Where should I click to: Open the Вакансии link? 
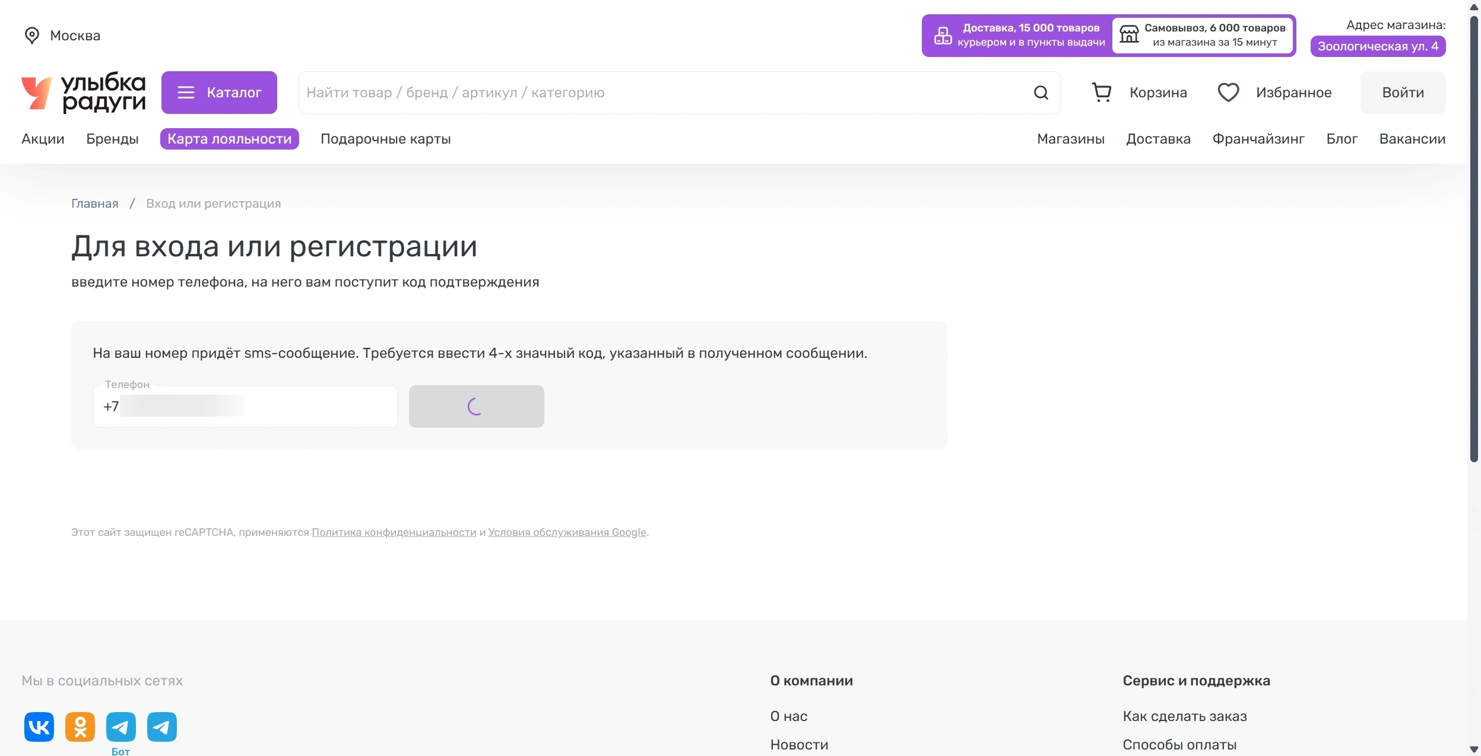[x=1412, y=139]
